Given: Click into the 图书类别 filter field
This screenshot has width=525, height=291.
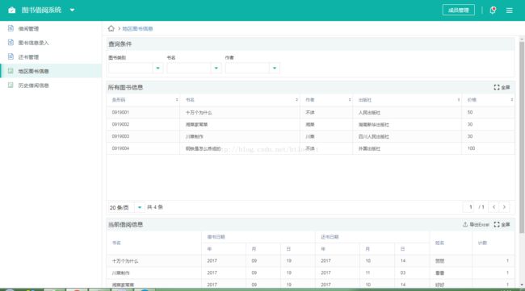Looking at the screenshot, I should [x=131, y=69].
